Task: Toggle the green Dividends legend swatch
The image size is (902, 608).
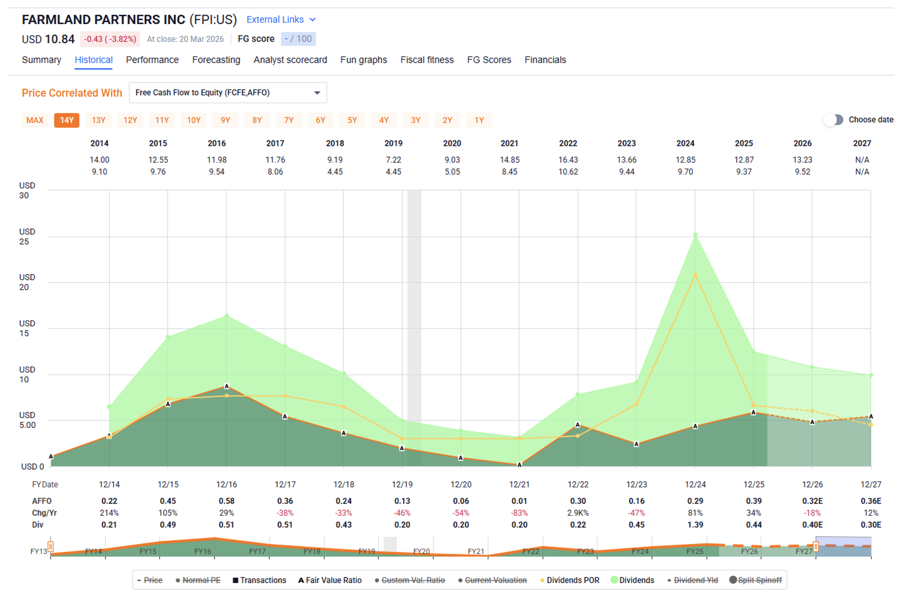Action: (614, 580)
